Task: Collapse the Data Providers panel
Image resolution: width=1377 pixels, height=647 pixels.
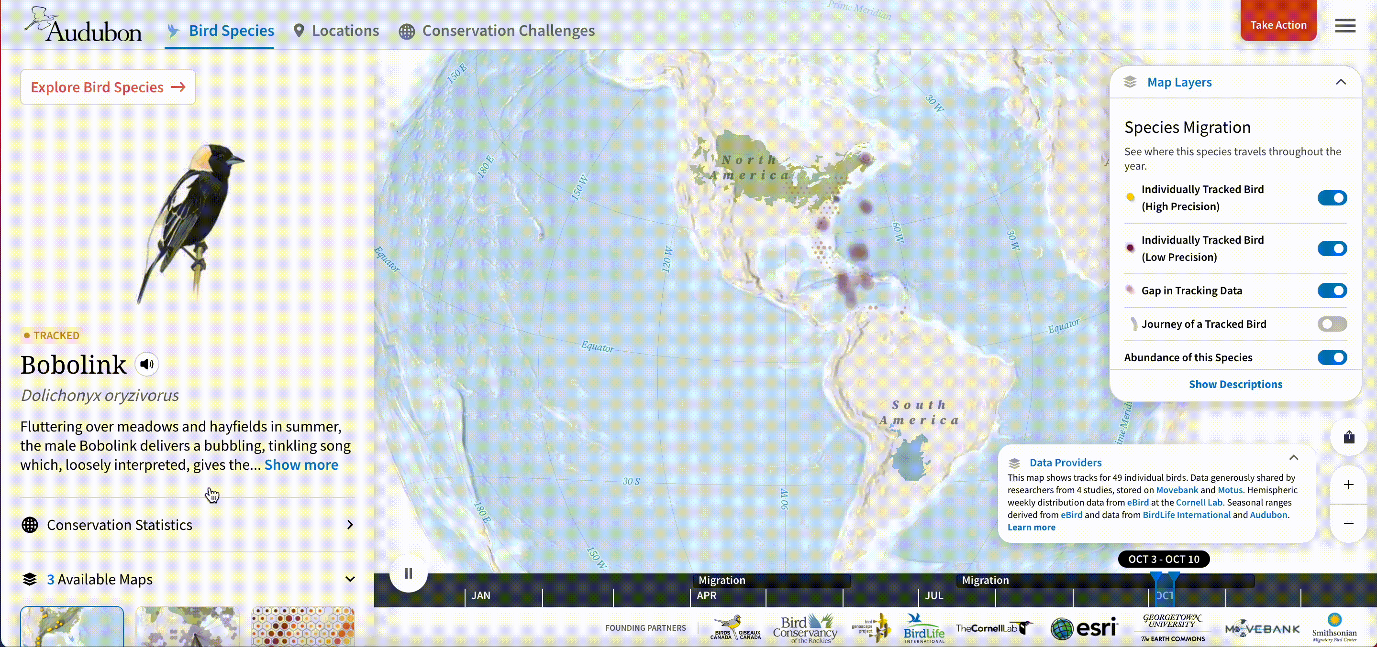Action: (1294, 458)
